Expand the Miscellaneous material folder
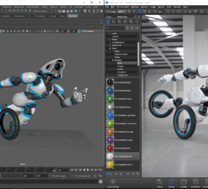This screenshot has width=208, height=189. coord(110,42)
